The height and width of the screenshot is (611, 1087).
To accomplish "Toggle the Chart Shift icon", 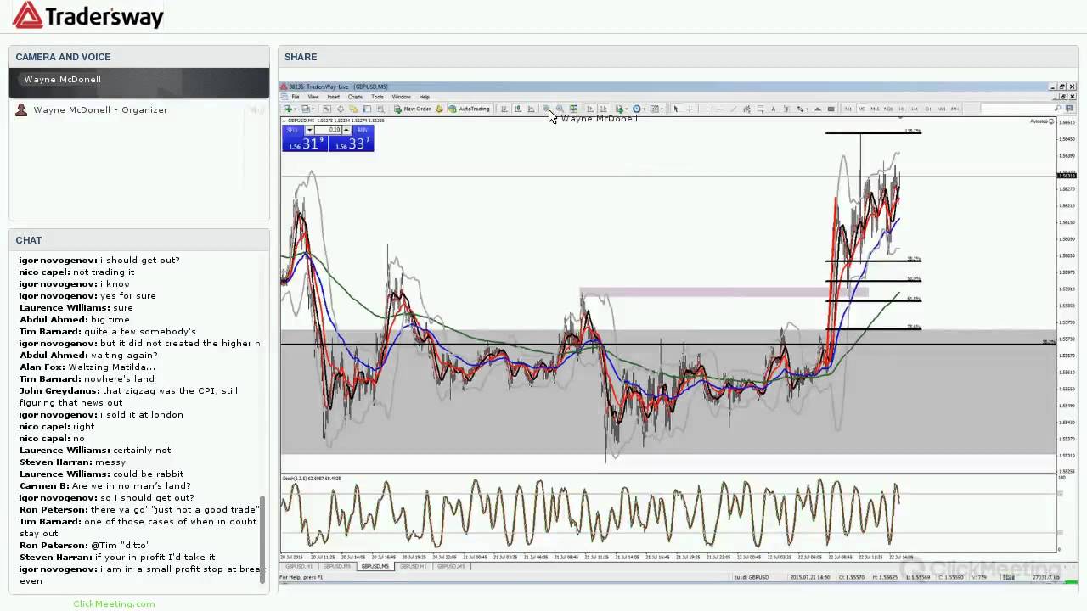I will coord(604,109).
